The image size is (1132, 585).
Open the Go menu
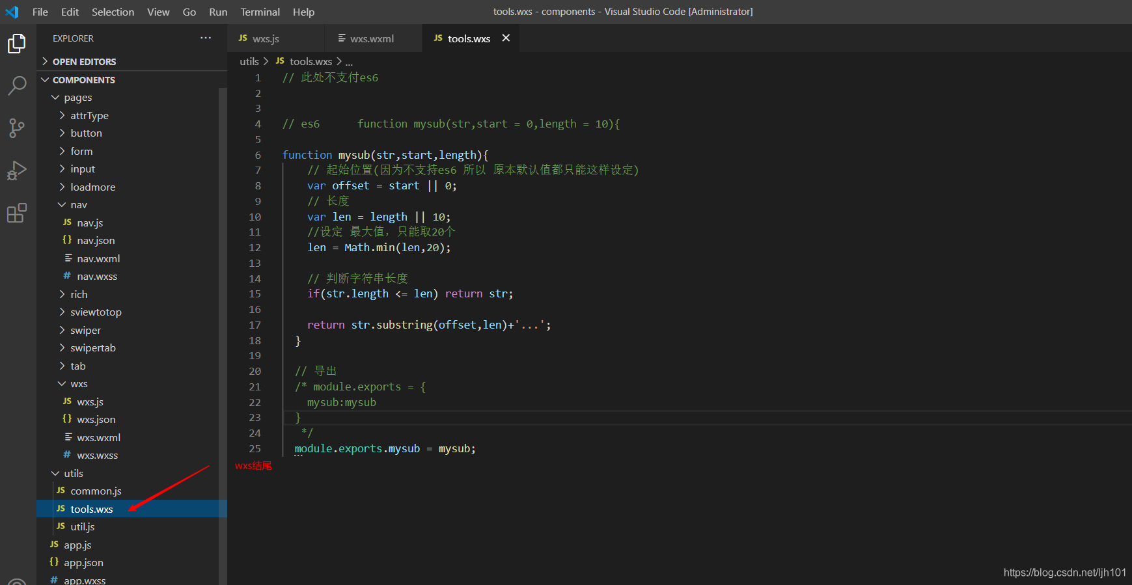pos(189,12)
